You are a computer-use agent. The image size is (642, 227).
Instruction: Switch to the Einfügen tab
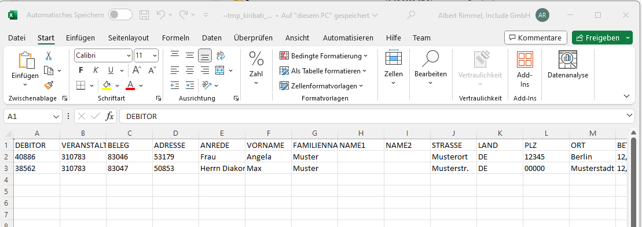tap(80, 38)
